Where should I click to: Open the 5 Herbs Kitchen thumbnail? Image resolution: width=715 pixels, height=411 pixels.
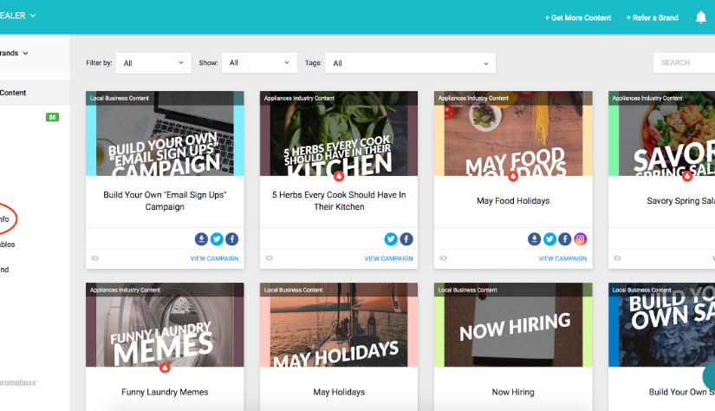(339, 134)
